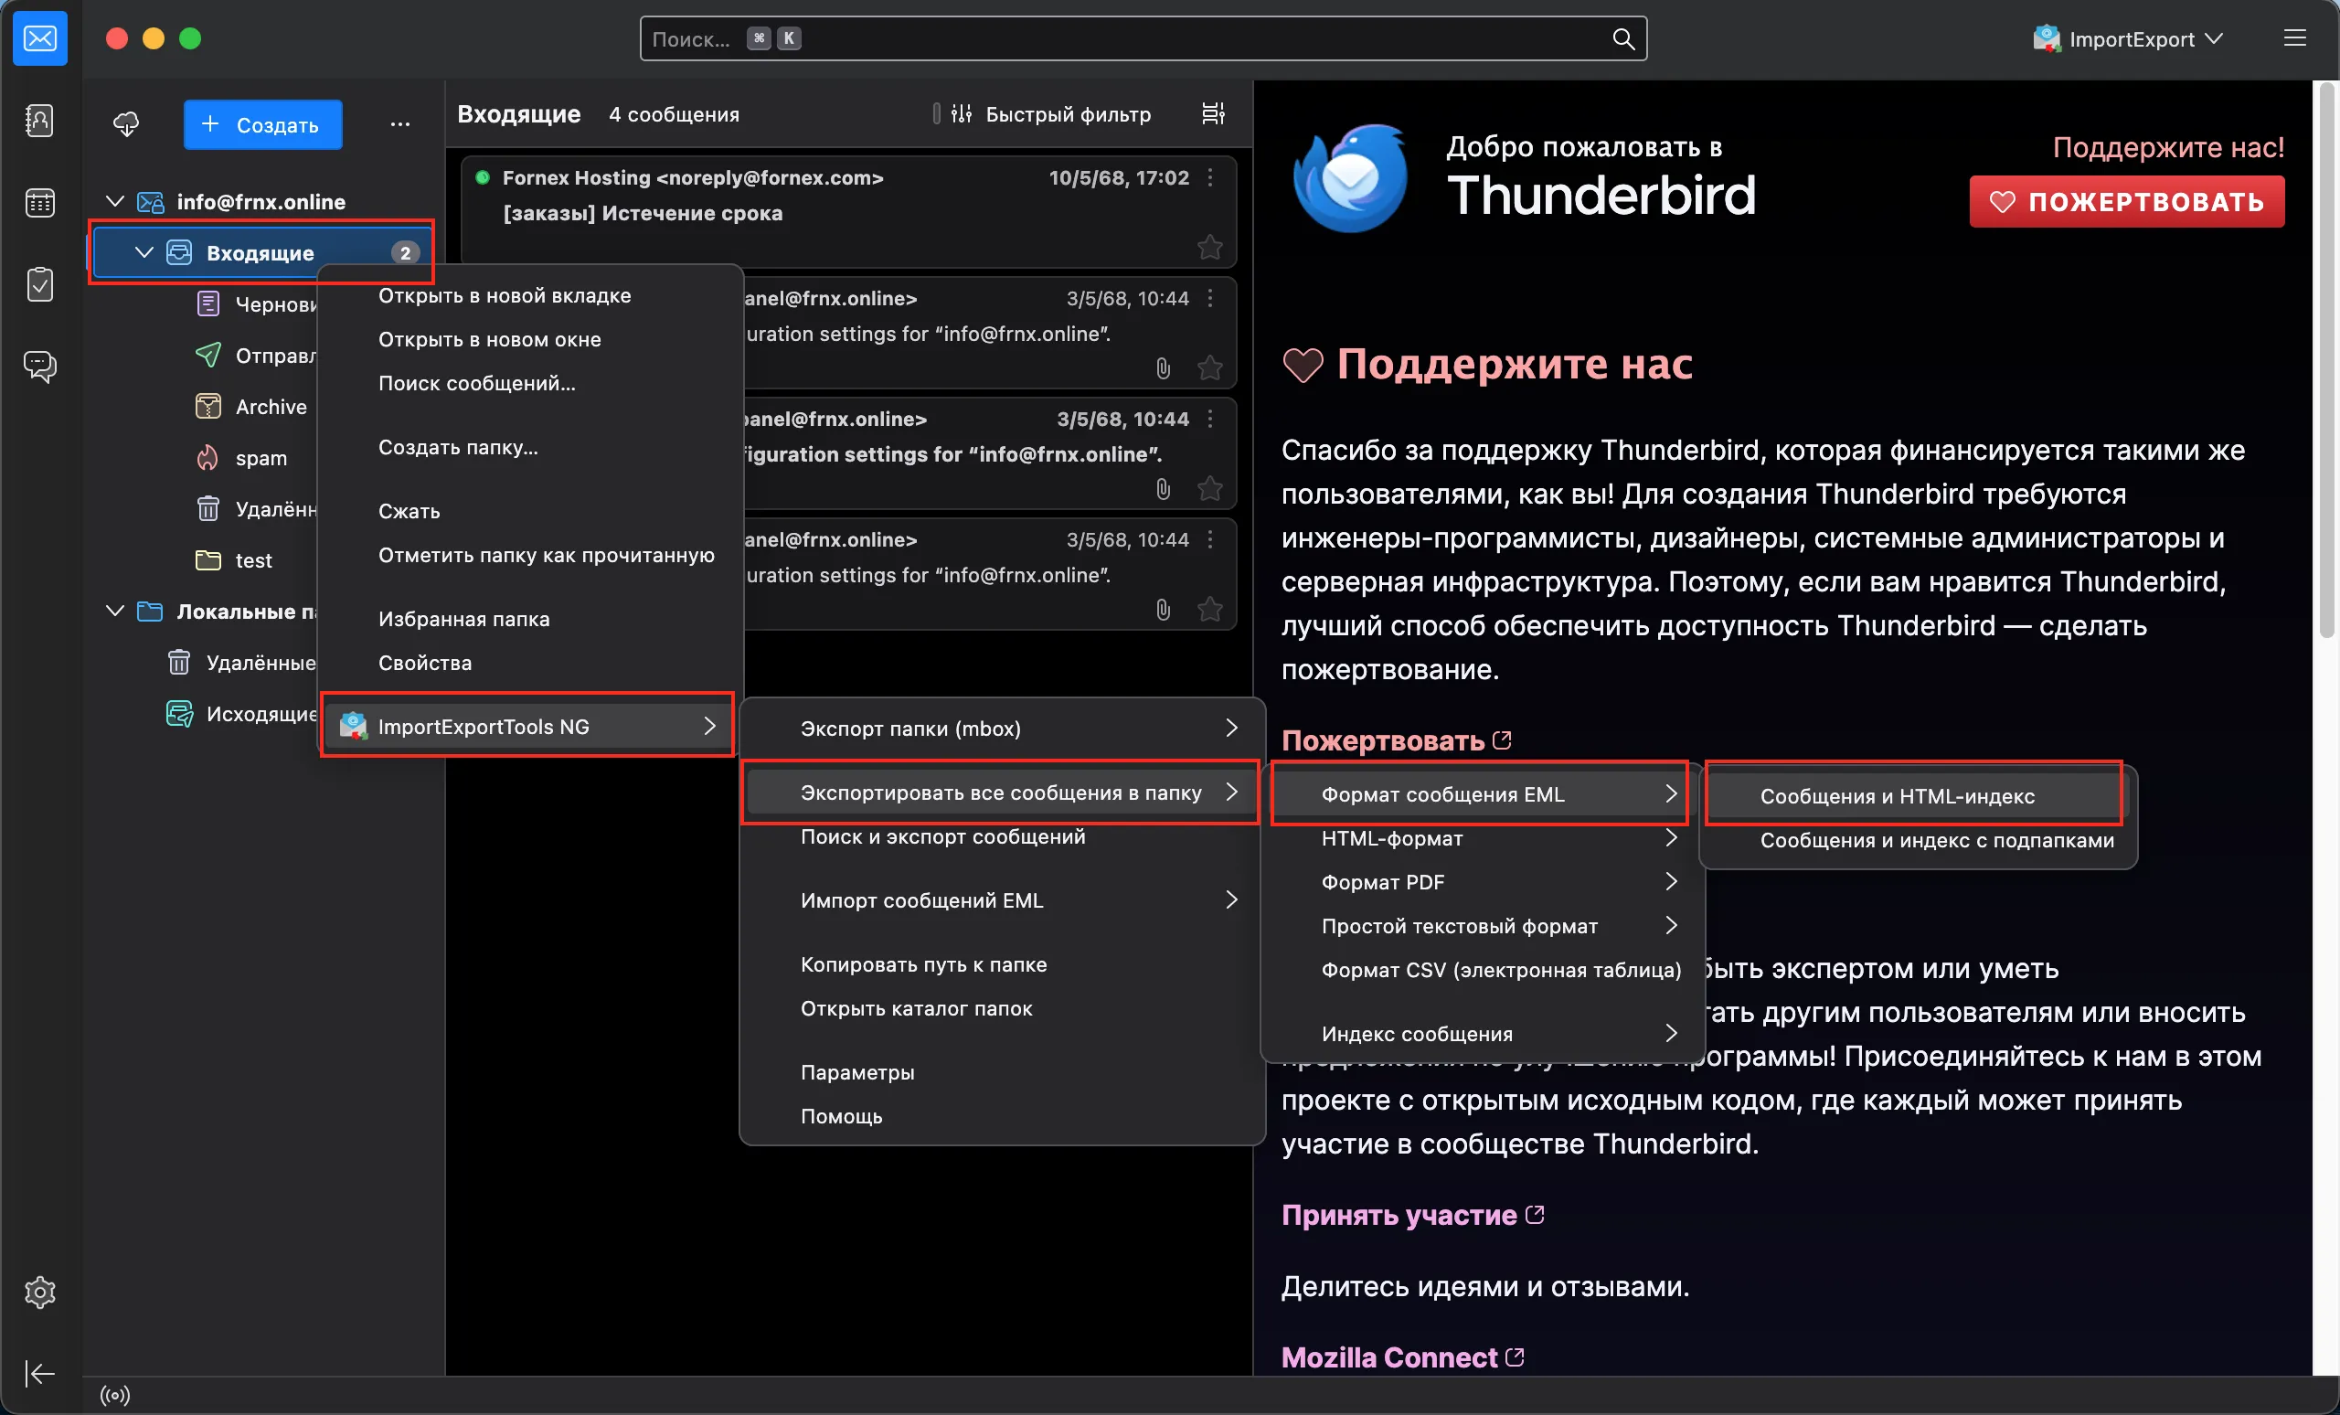This screenshot has width=2340, height=1415.
Task: Click the get messages cloud icon
Action: [x=126, y=124]
